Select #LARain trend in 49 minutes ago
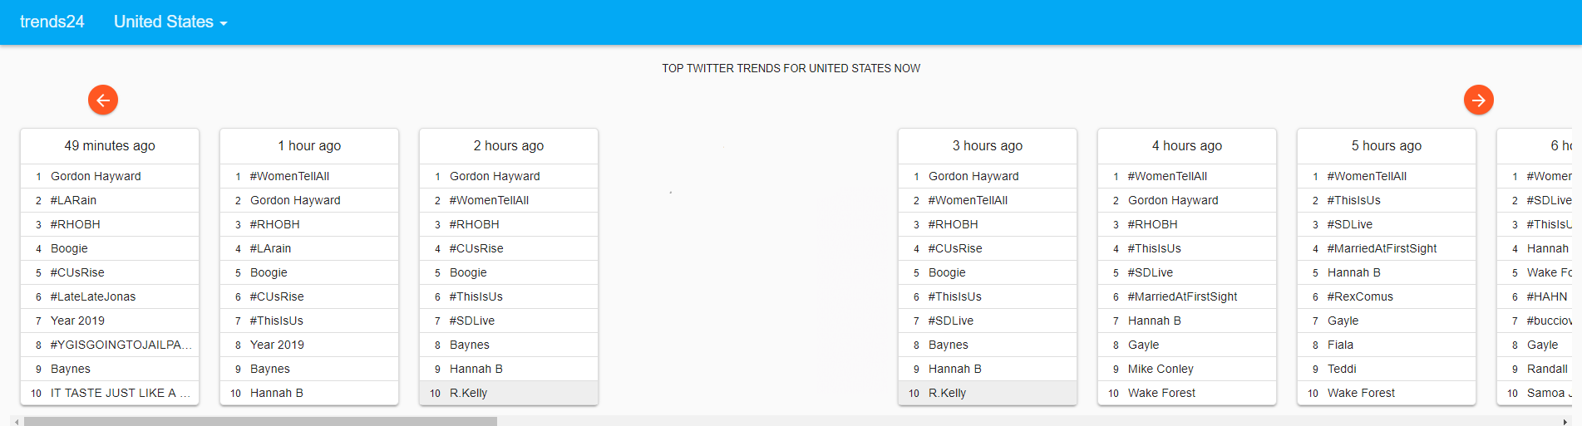 click(73, 200)
